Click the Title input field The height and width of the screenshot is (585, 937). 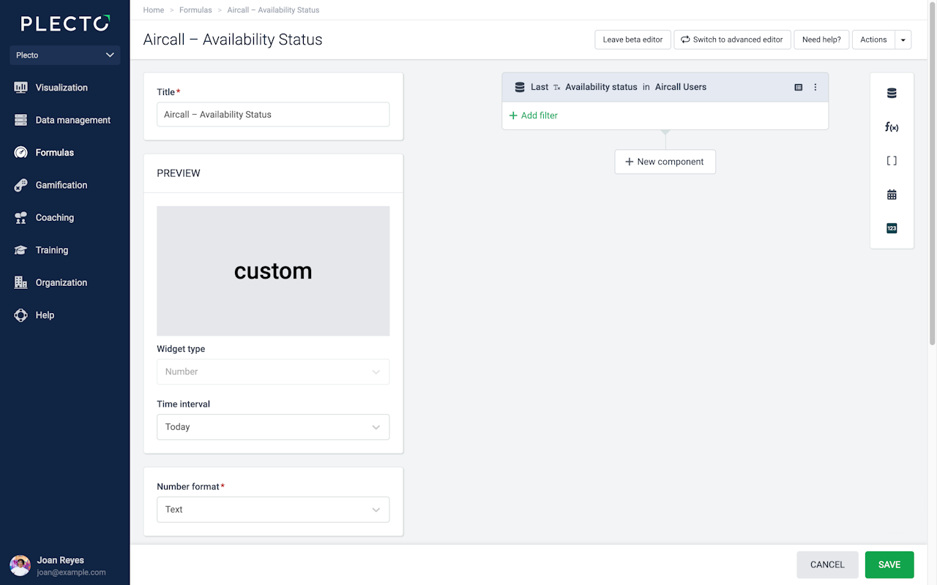click(273, 115)
